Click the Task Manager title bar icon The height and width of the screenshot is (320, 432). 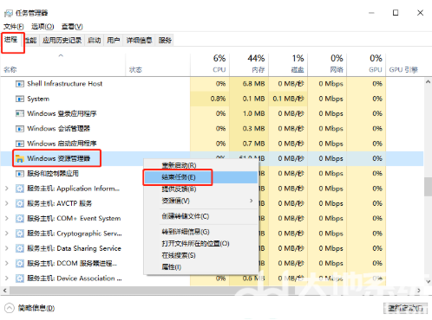9,13
